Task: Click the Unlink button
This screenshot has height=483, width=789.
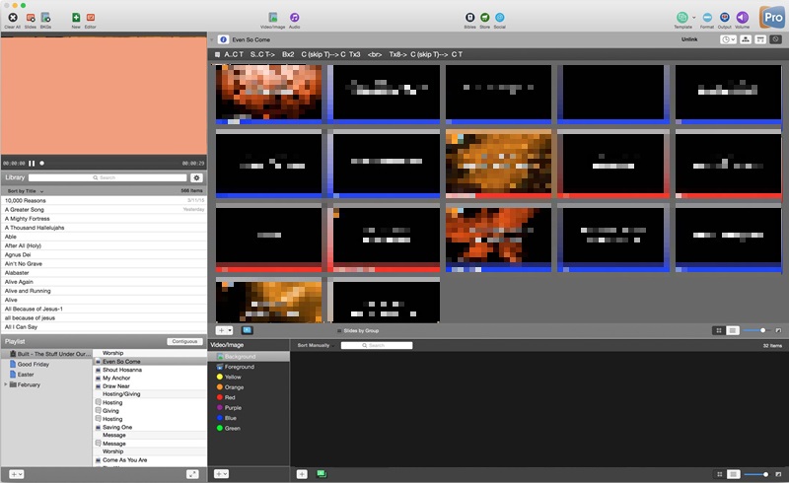Action: pyautogui.click(x=689, y=39)
